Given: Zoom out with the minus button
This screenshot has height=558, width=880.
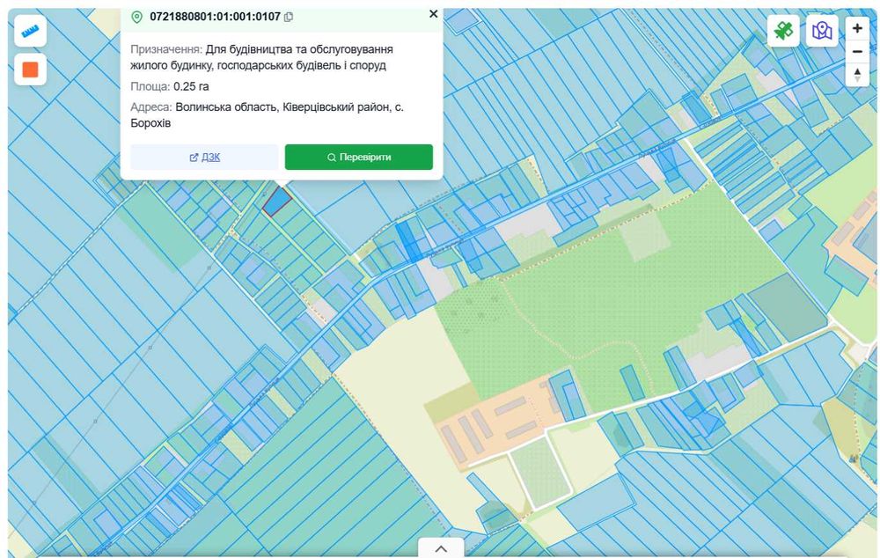Looking at the screenshot, I should click(x=857, y=52).
